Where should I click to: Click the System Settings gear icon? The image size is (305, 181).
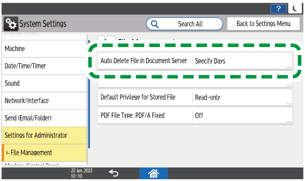click(10, 24)
